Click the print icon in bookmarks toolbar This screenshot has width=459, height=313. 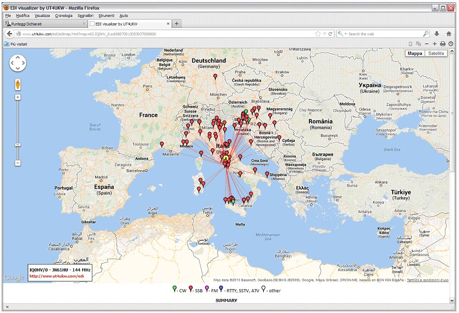click(443, 44)
